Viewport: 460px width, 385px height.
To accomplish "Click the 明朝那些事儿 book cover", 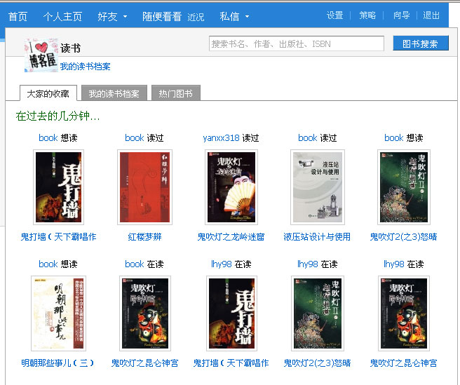I will point(58,313).
